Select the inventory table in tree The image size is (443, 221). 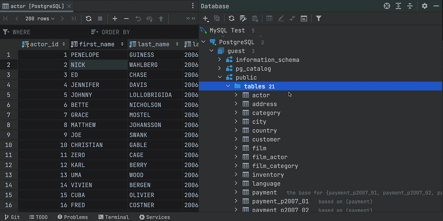point(268,174)
